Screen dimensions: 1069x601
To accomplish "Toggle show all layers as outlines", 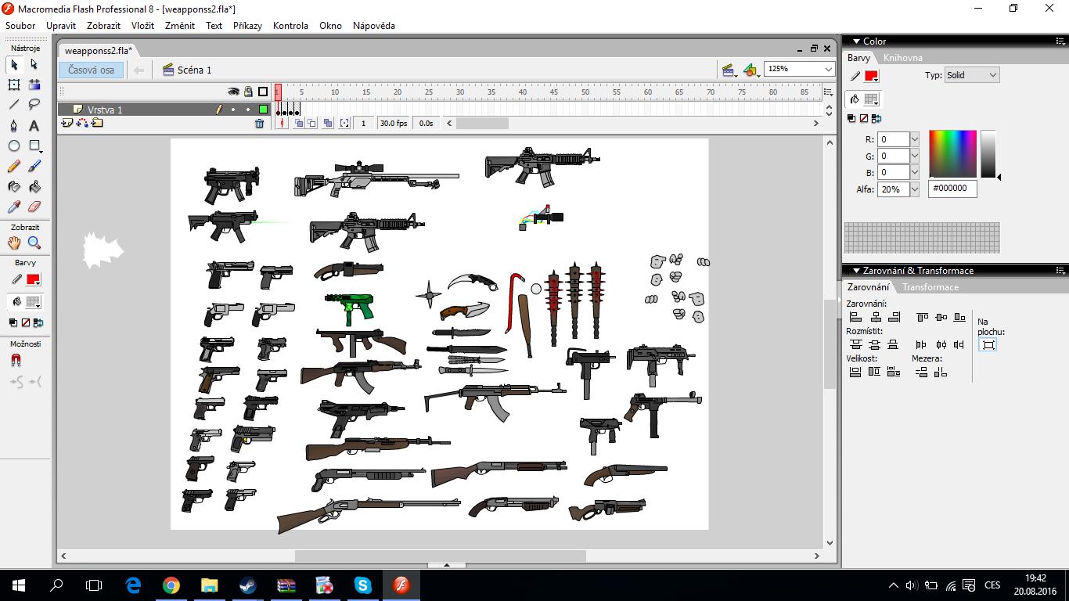I will (x=263, y=92).
